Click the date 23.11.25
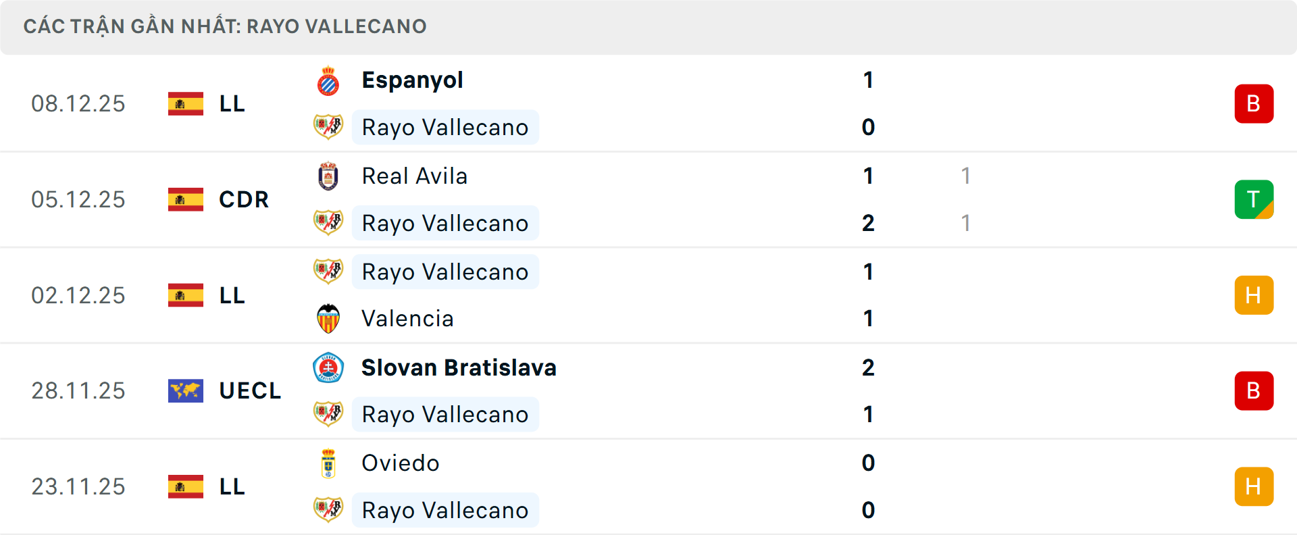 (78, 486)
